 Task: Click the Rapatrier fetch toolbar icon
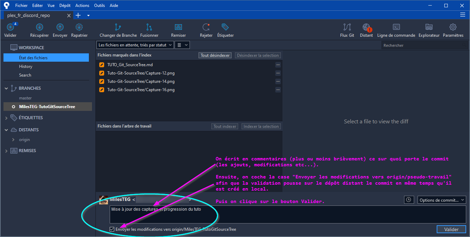pyautogui.click(x=79, y=27)
